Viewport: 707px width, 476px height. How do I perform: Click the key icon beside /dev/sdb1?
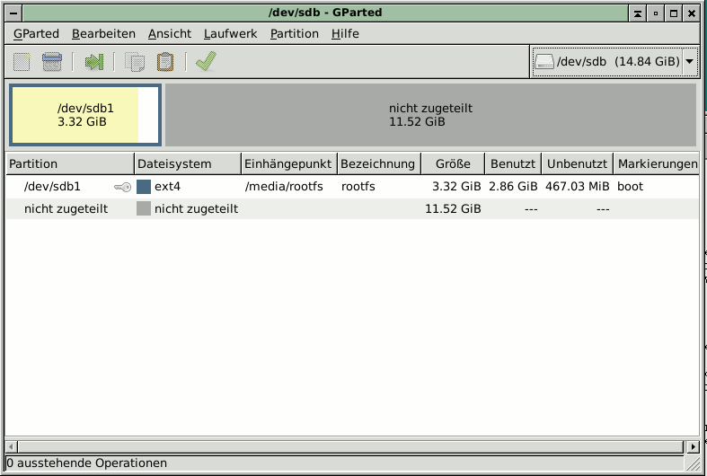click(123, 187)
